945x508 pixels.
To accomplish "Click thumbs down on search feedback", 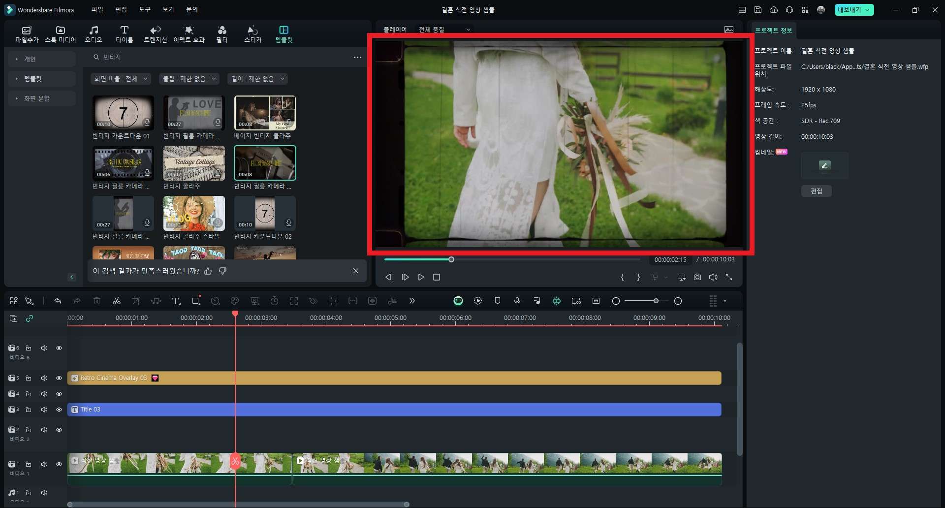I will tap(222, 271).
